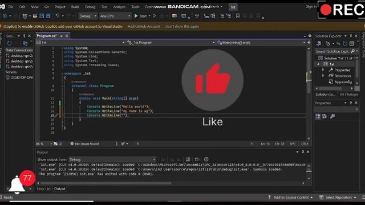The image size is (365, 205).
Task: Click Add to Source Control button
Action: click(290, 198)
